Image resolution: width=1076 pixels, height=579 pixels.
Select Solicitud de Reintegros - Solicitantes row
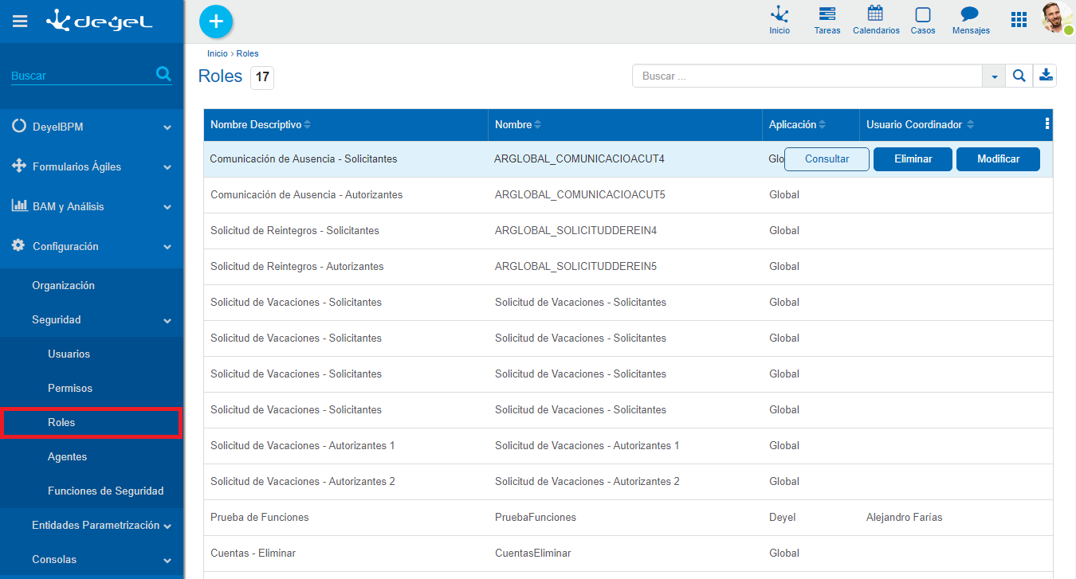(628, 231)
